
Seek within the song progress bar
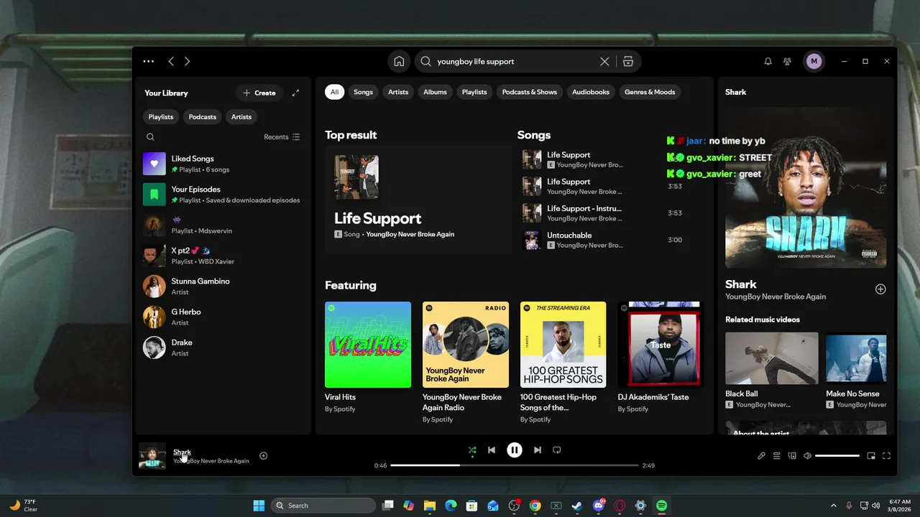point(515,465)
